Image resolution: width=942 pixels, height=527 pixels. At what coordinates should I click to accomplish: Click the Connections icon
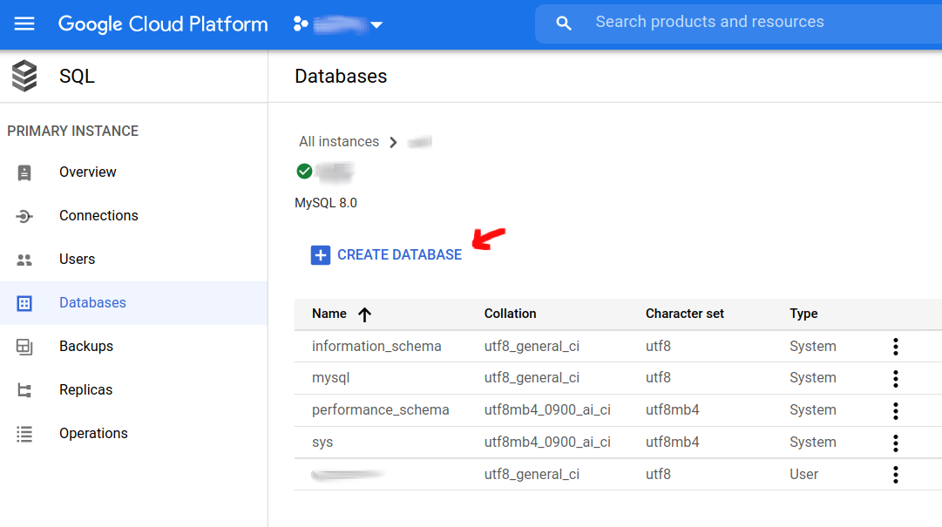click(x=24, y=216)
